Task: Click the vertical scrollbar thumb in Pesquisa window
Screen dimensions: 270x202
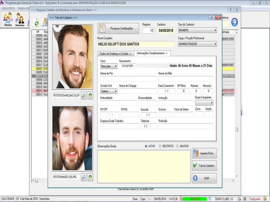Action: click(x=237, y=130)
